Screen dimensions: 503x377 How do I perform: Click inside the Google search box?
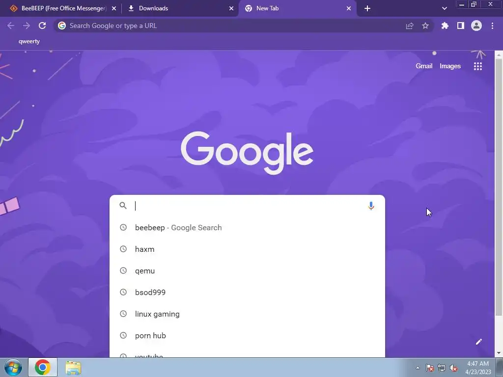247,206
